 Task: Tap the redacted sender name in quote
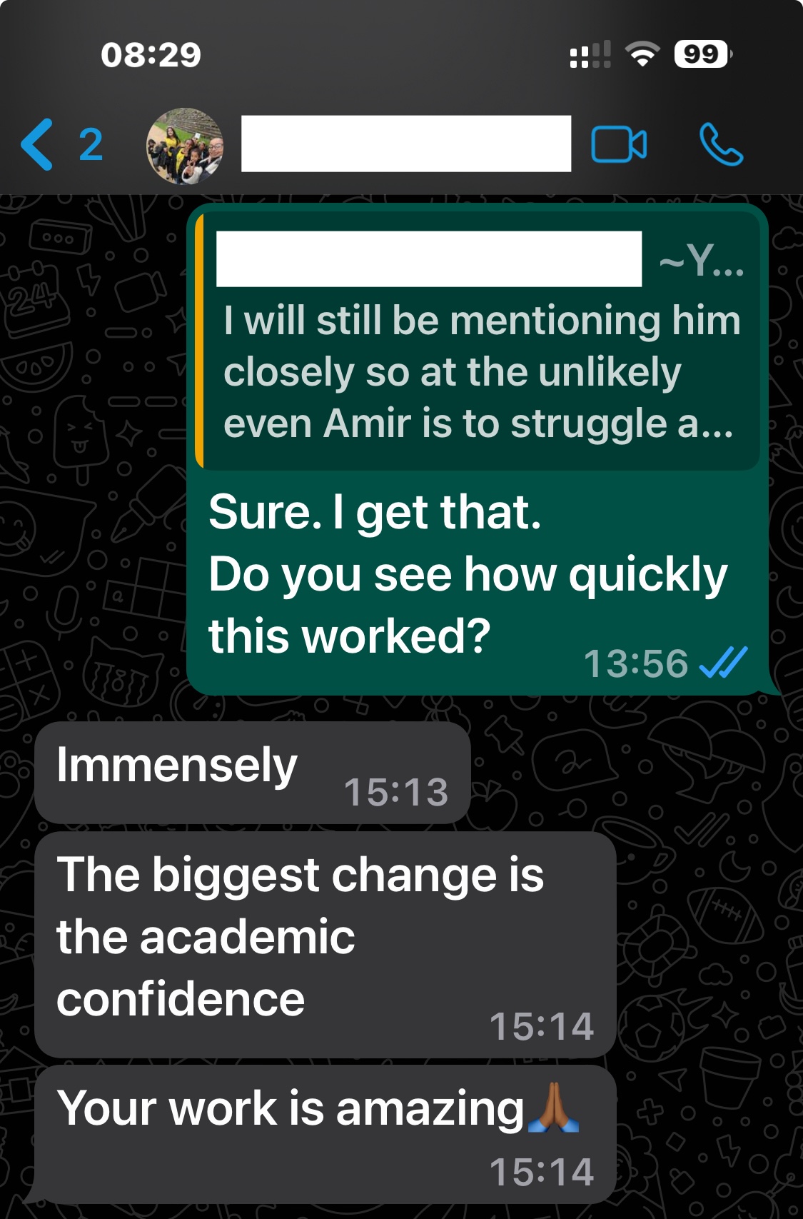tap(429, 259)
